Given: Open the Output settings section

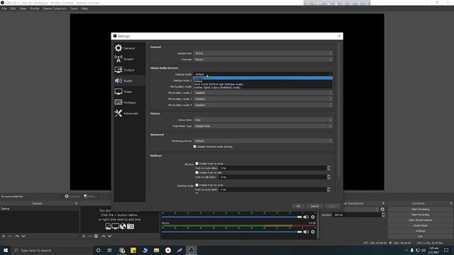Looking at the screenshot, I should (129, 70).
